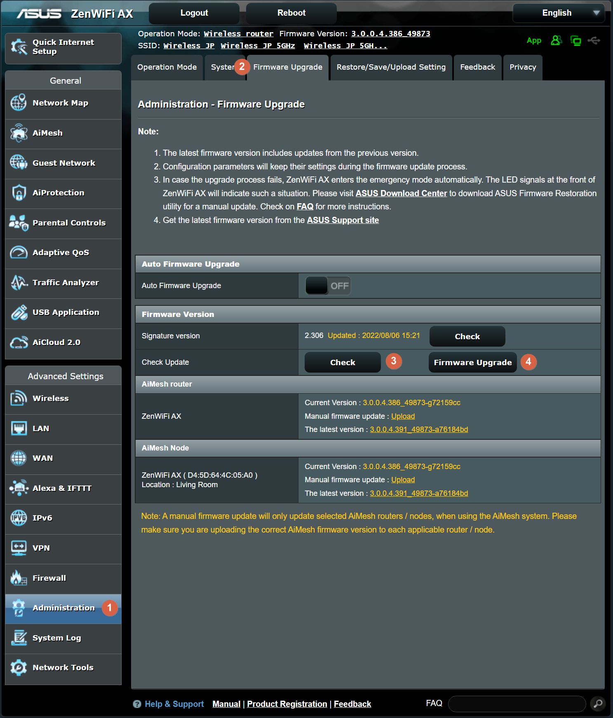Open Network Tools icon

pyautogui.click(x=19, y=667)
